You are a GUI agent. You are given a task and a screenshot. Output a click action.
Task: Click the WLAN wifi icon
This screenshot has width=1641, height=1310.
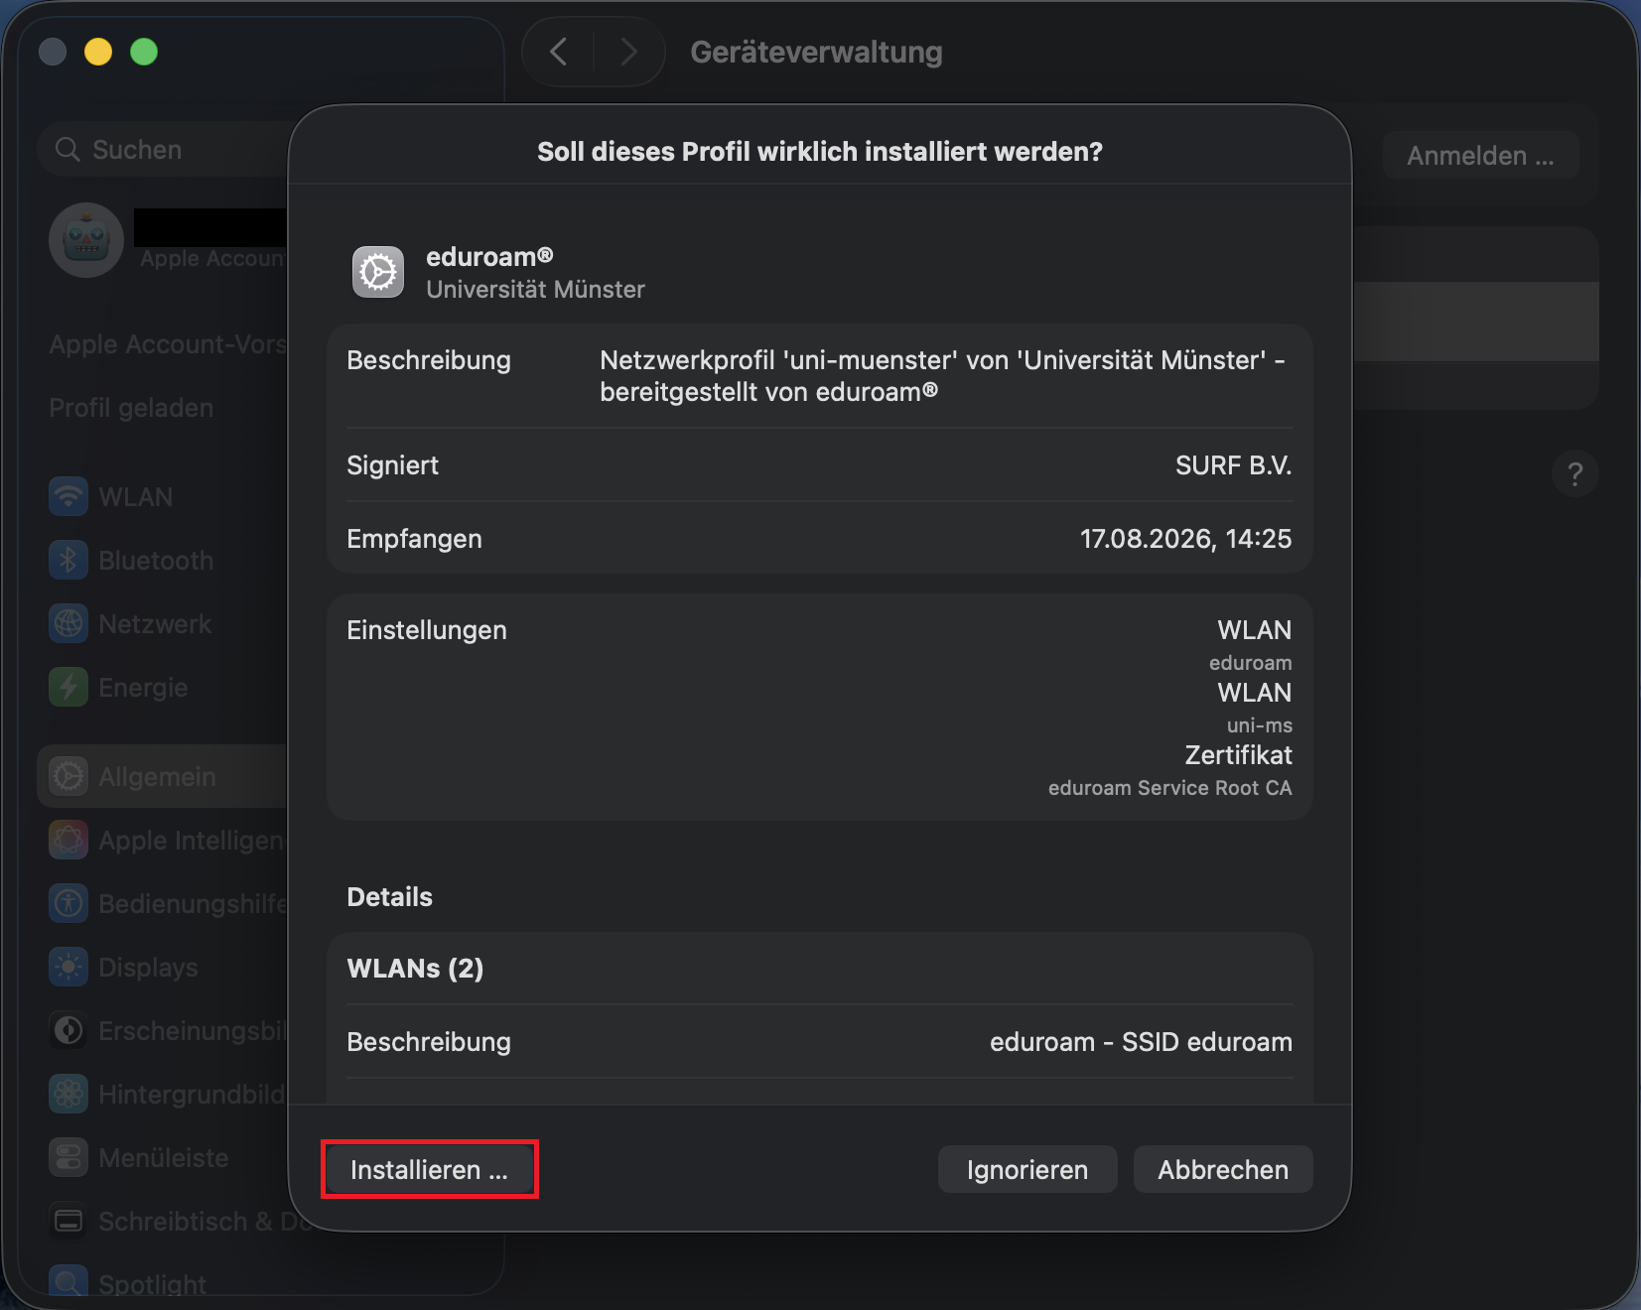68,497
